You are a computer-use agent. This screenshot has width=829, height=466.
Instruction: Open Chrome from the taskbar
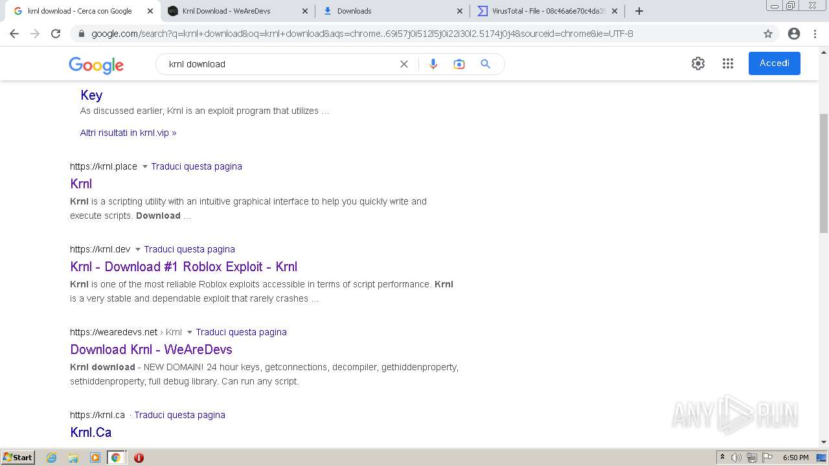[x=116, y=458]
